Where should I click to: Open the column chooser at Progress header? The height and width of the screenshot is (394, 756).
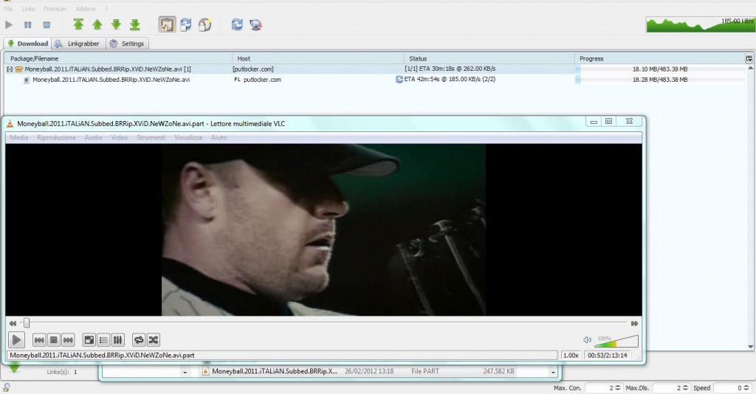coord(749,58)
